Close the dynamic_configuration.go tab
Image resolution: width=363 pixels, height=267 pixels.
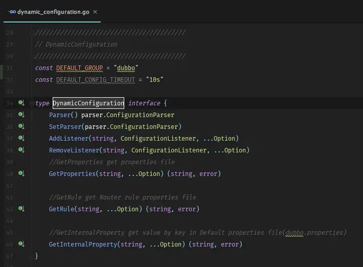[95, 12]
